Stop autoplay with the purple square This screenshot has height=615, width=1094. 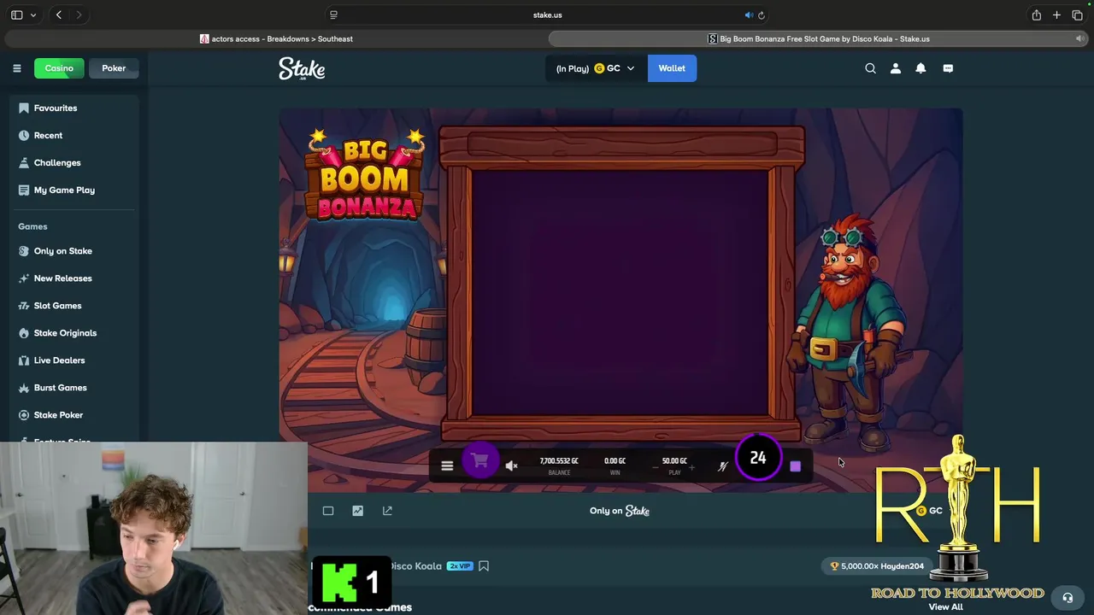pos(796,466)
